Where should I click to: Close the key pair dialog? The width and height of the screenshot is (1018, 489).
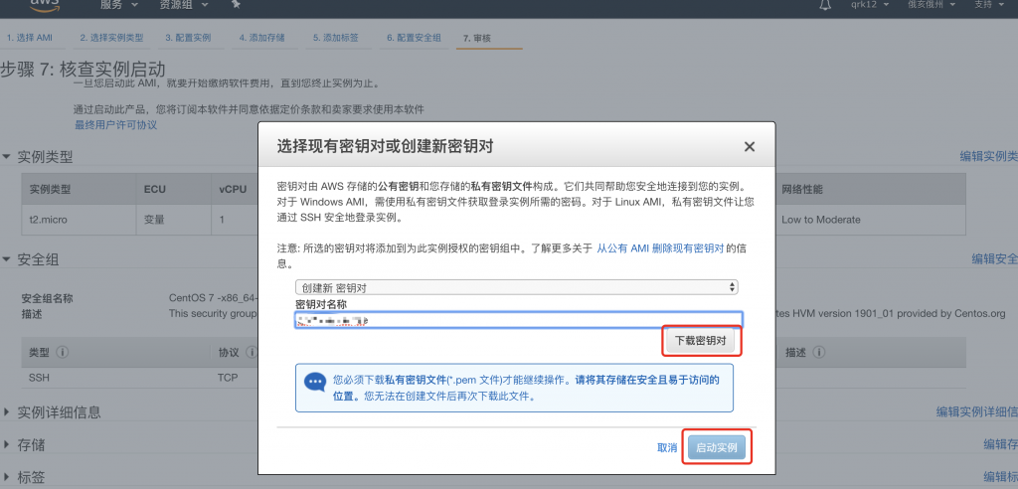[x=750, y=147]
